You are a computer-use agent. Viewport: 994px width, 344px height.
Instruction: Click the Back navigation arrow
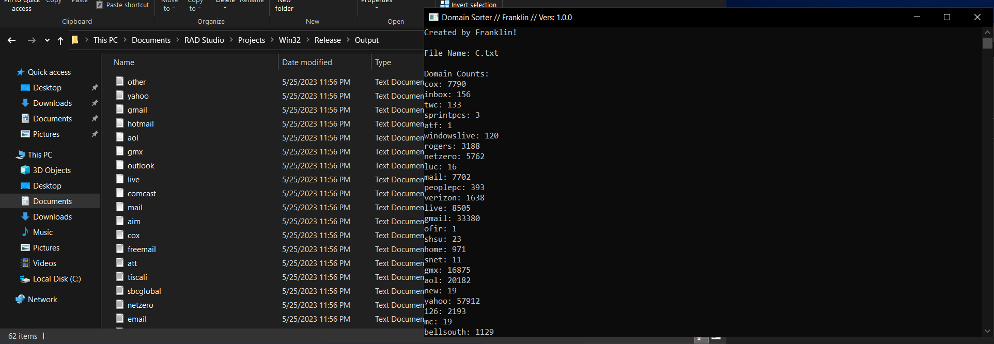pyautogui.click(x=11, y=40)
